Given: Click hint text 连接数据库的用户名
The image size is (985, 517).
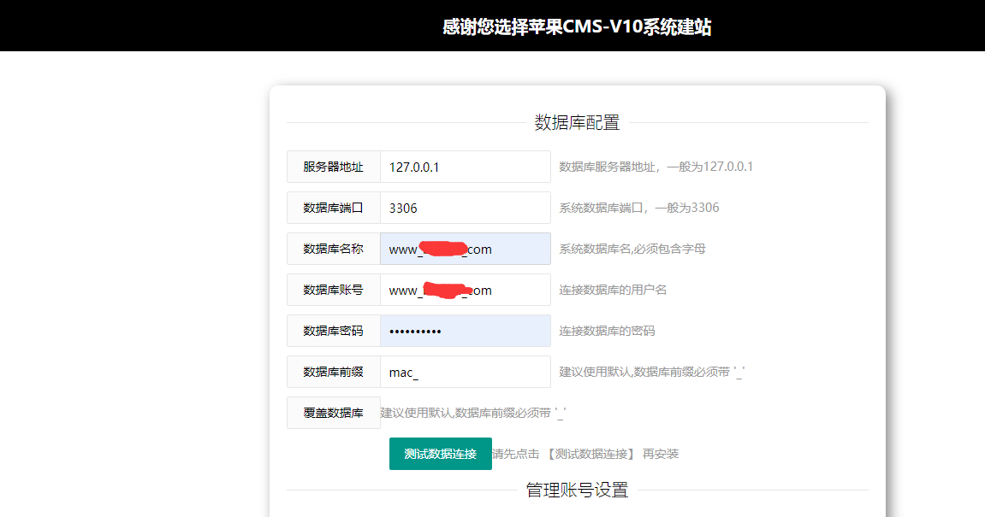Looking at the screenshot, I should pos(613,290).
